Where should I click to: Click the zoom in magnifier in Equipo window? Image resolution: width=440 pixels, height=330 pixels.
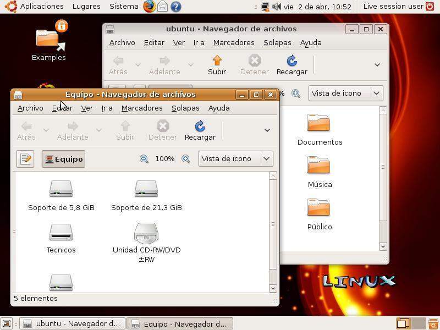pyautogui.click(x=186, y=159)
